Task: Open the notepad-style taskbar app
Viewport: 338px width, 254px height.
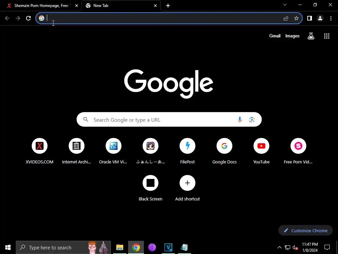Action: click(x=184, y=247)
